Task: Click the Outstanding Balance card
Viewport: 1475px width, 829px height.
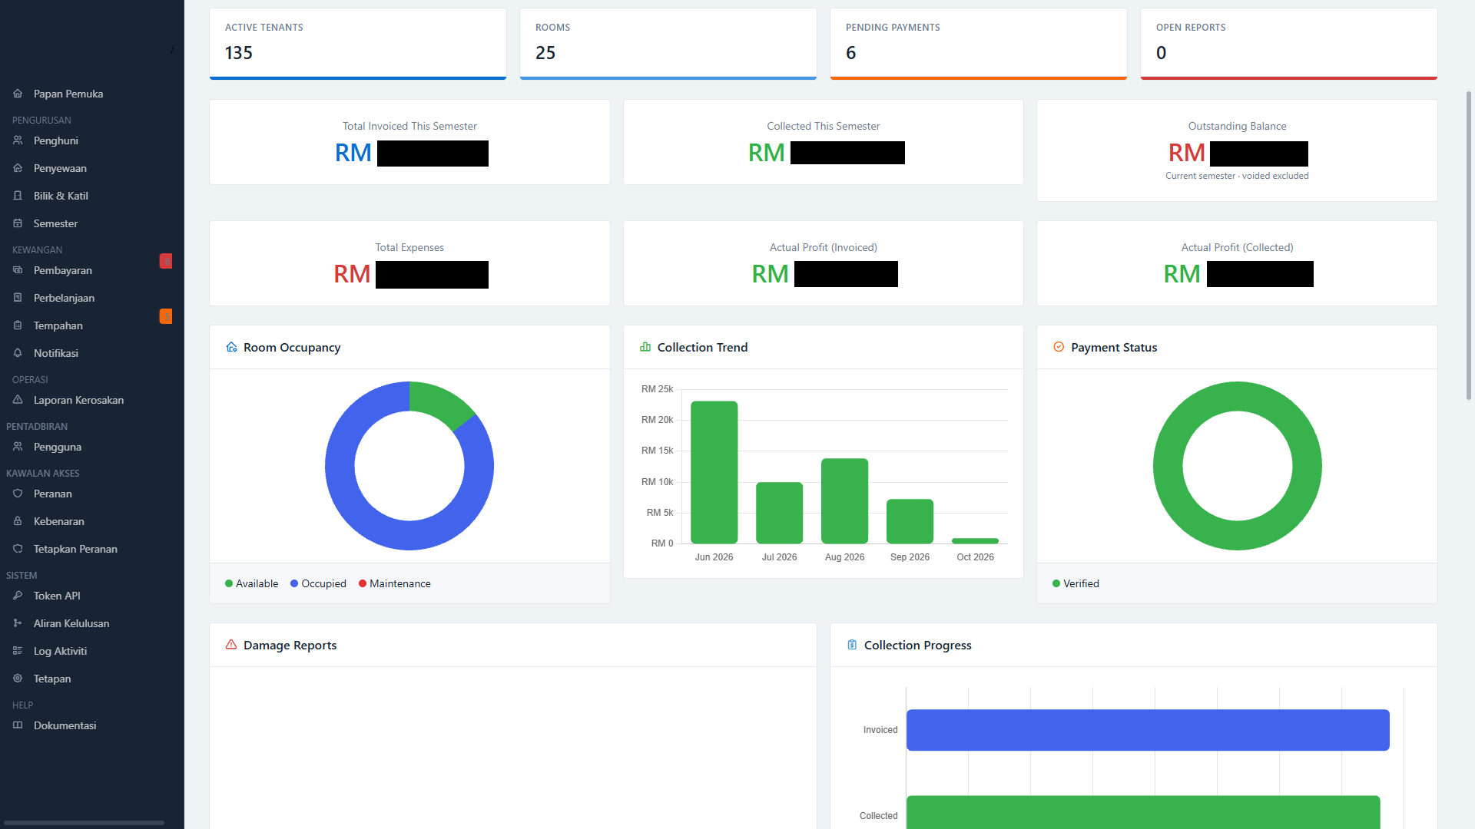Action: coord(1237,150)
